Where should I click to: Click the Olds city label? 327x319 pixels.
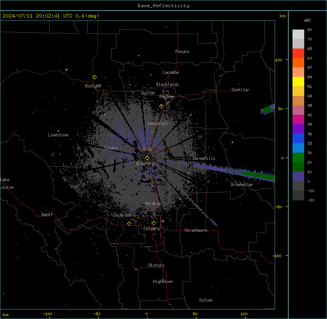click(x=147, y=149)
